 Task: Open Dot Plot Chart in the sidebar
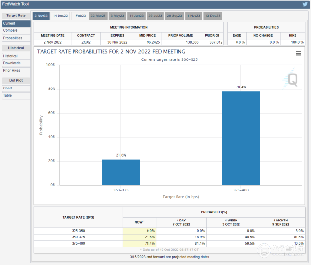click(16, 88)
